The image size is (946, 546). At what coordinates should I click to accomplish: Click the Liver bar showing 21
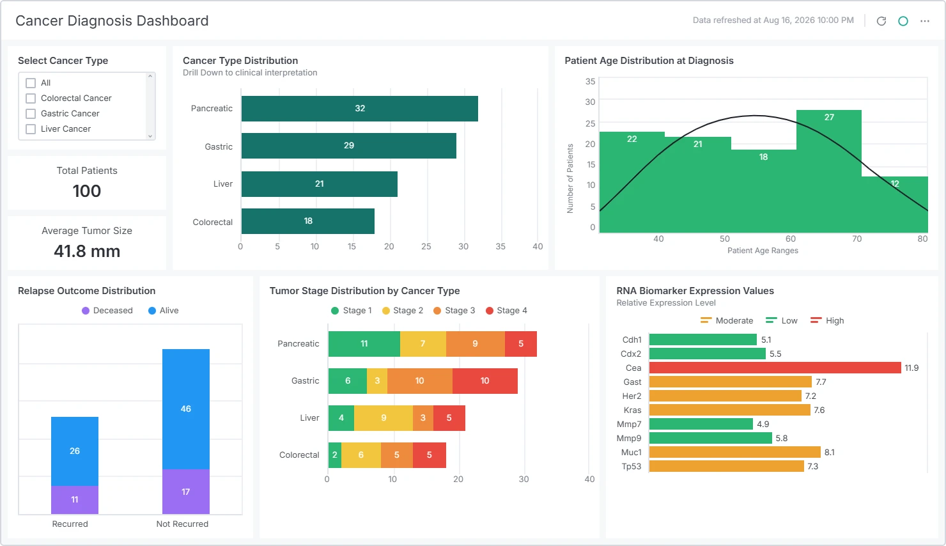[x=320, y=184]
